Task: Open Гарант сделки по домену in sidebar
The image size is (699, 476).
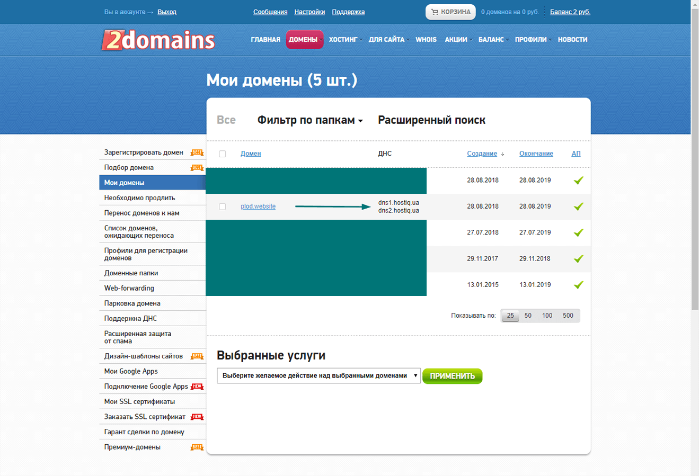Action: [x=144, y=432]
